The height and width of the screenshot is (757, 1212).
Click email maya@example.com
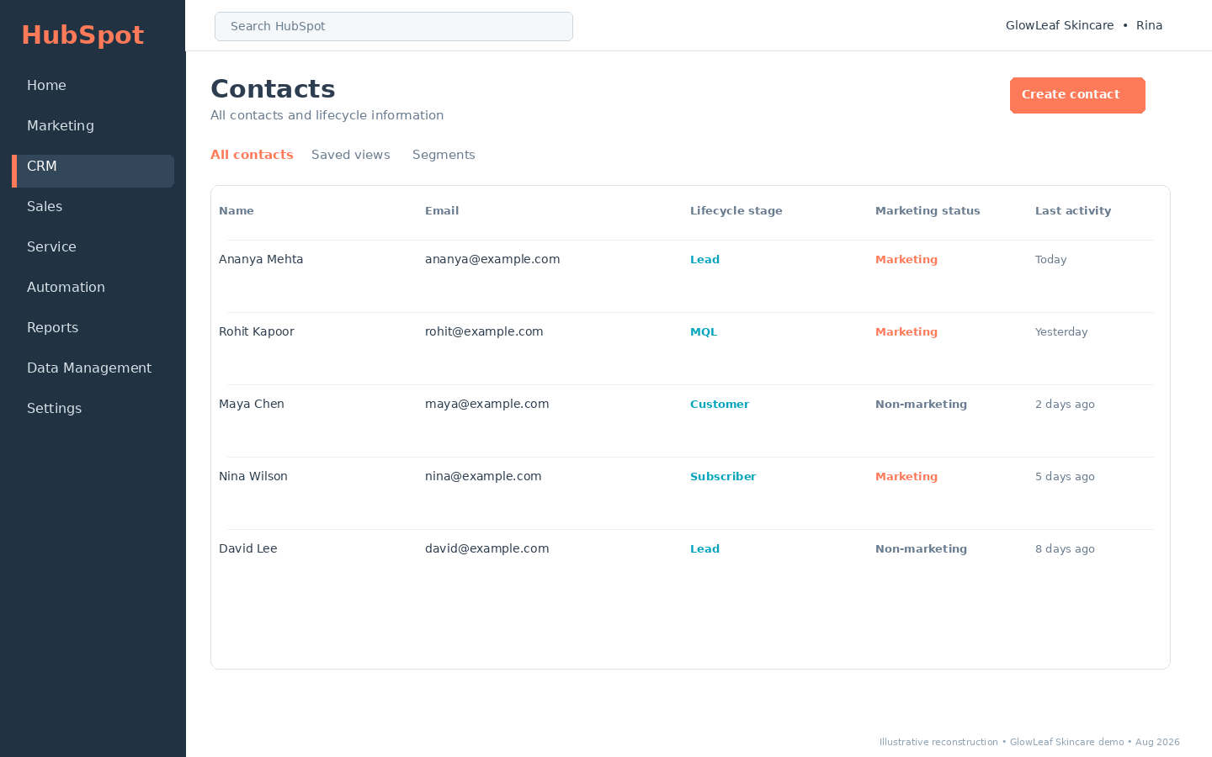click(x=487, y=405)
